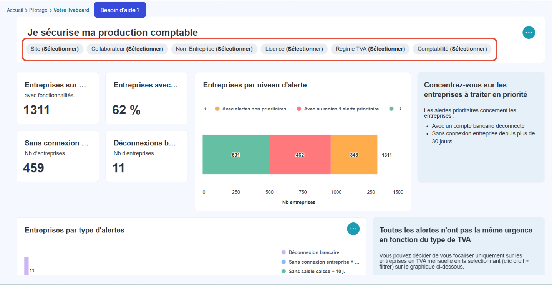Toggle blue 'Sans connexion entreprise' legend entry
Image resolution: width=552 pixels, height=285 pixels.
click(320, 262)
